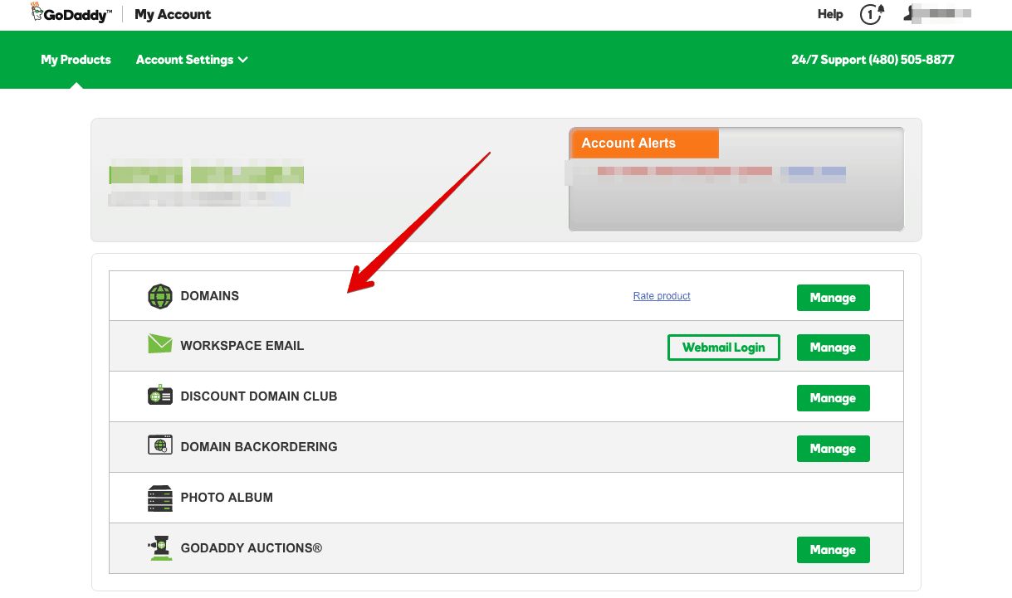Screen dimensions: 1012x598
Task: Click the My Account header text
Action: (173, 14)
